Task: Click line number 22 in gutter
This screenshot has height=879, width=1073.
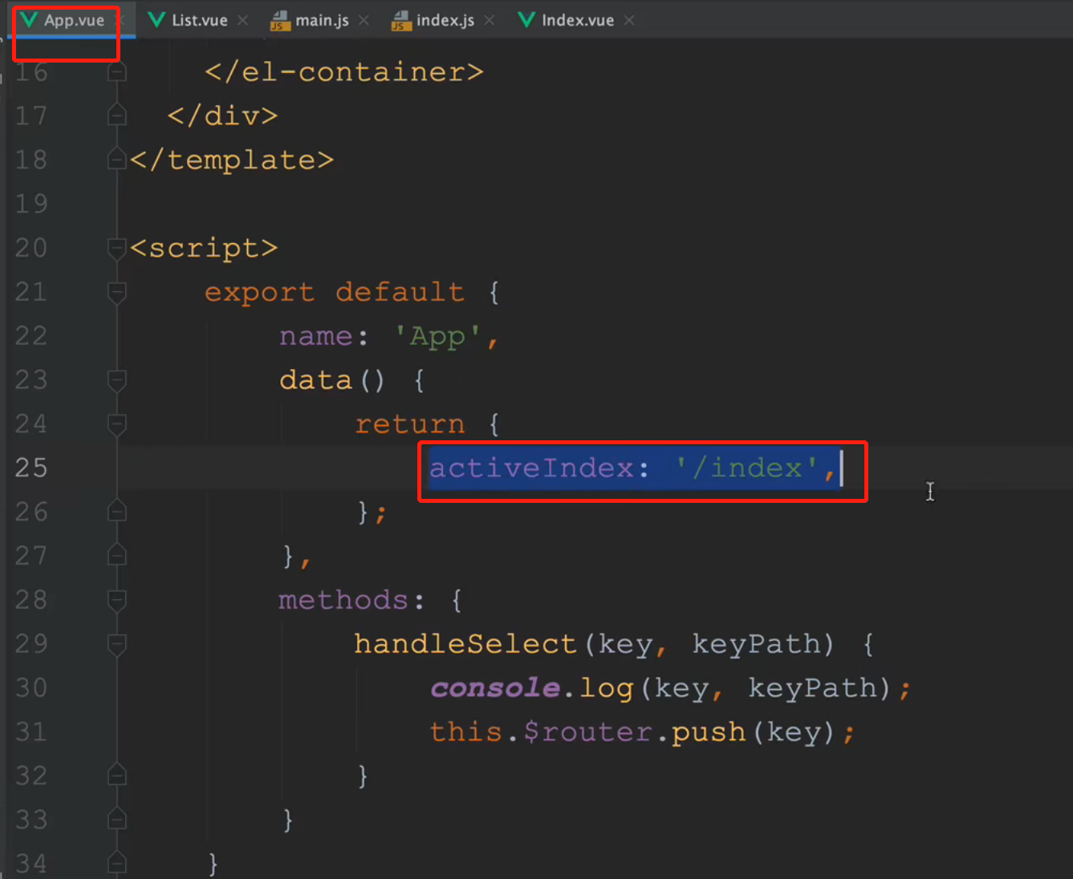Action: click(x=31, y=336)
